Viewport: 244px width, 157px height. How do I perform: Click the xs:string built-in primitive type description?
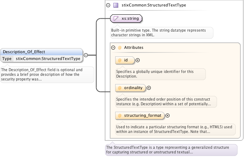pos(161,33)
